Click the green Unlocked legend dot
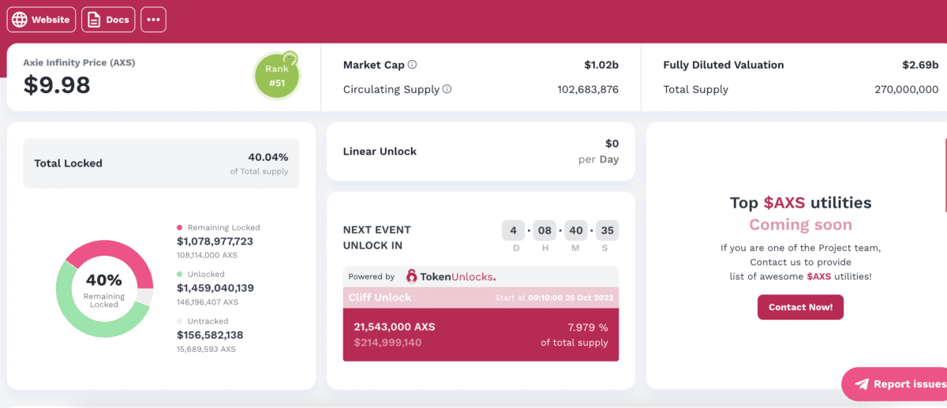This screenshot has height=408, width=947. [180, 274]
